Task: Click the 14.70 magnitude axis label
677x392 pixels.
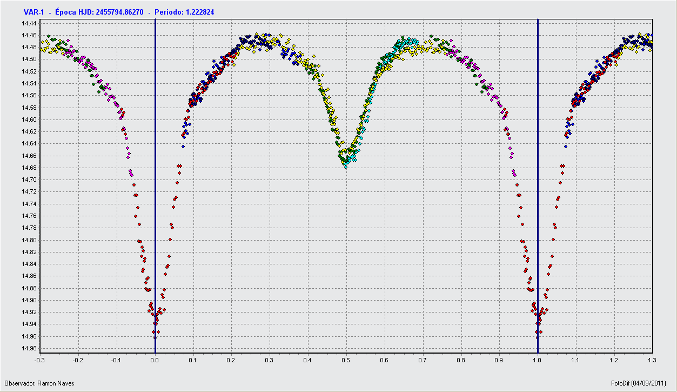Action: [29, 180]
